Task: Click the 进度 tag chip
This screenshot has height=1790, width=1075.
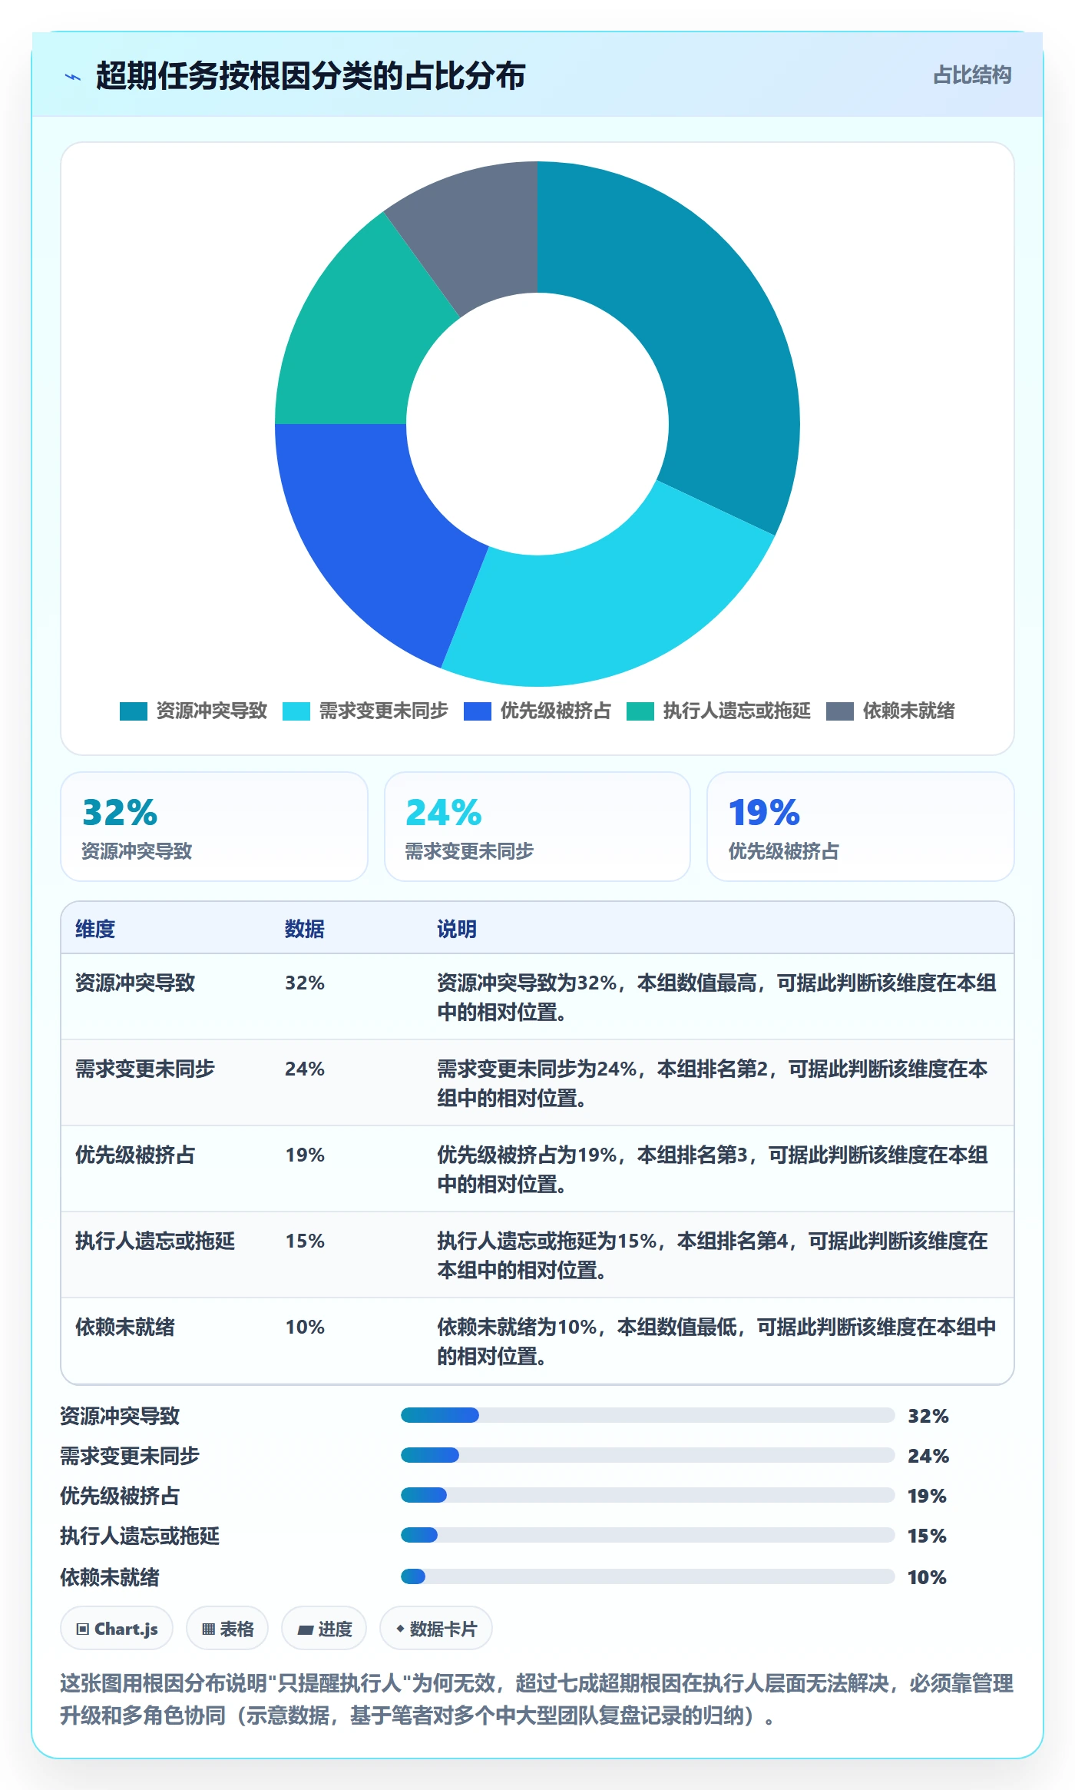Action: tap(324, 1628)
